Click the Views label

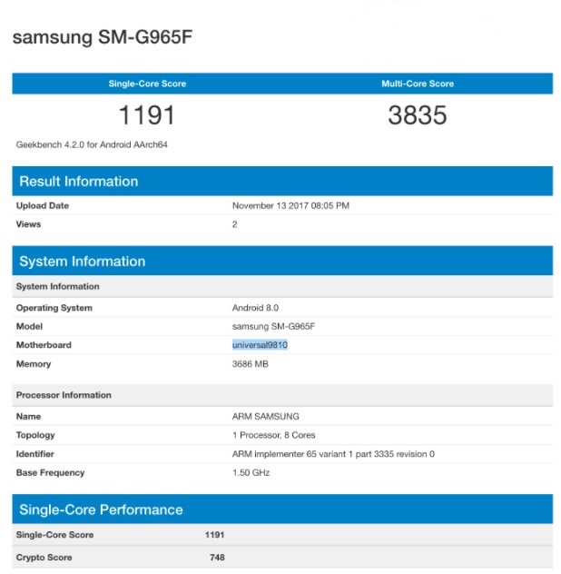pos(28,224)
